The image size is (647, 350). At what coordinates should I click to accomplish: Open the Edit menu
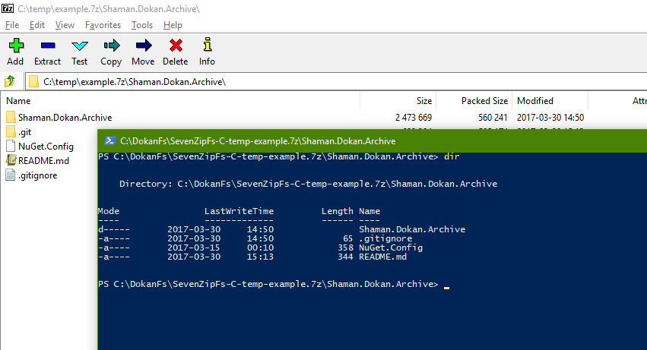tap(37, 25)
